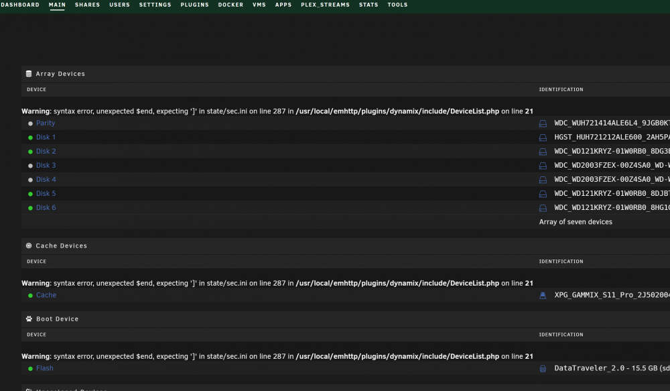Click the Disk 4 grey status dot
This screenshot has height=391, width=670.
point(30,180)
